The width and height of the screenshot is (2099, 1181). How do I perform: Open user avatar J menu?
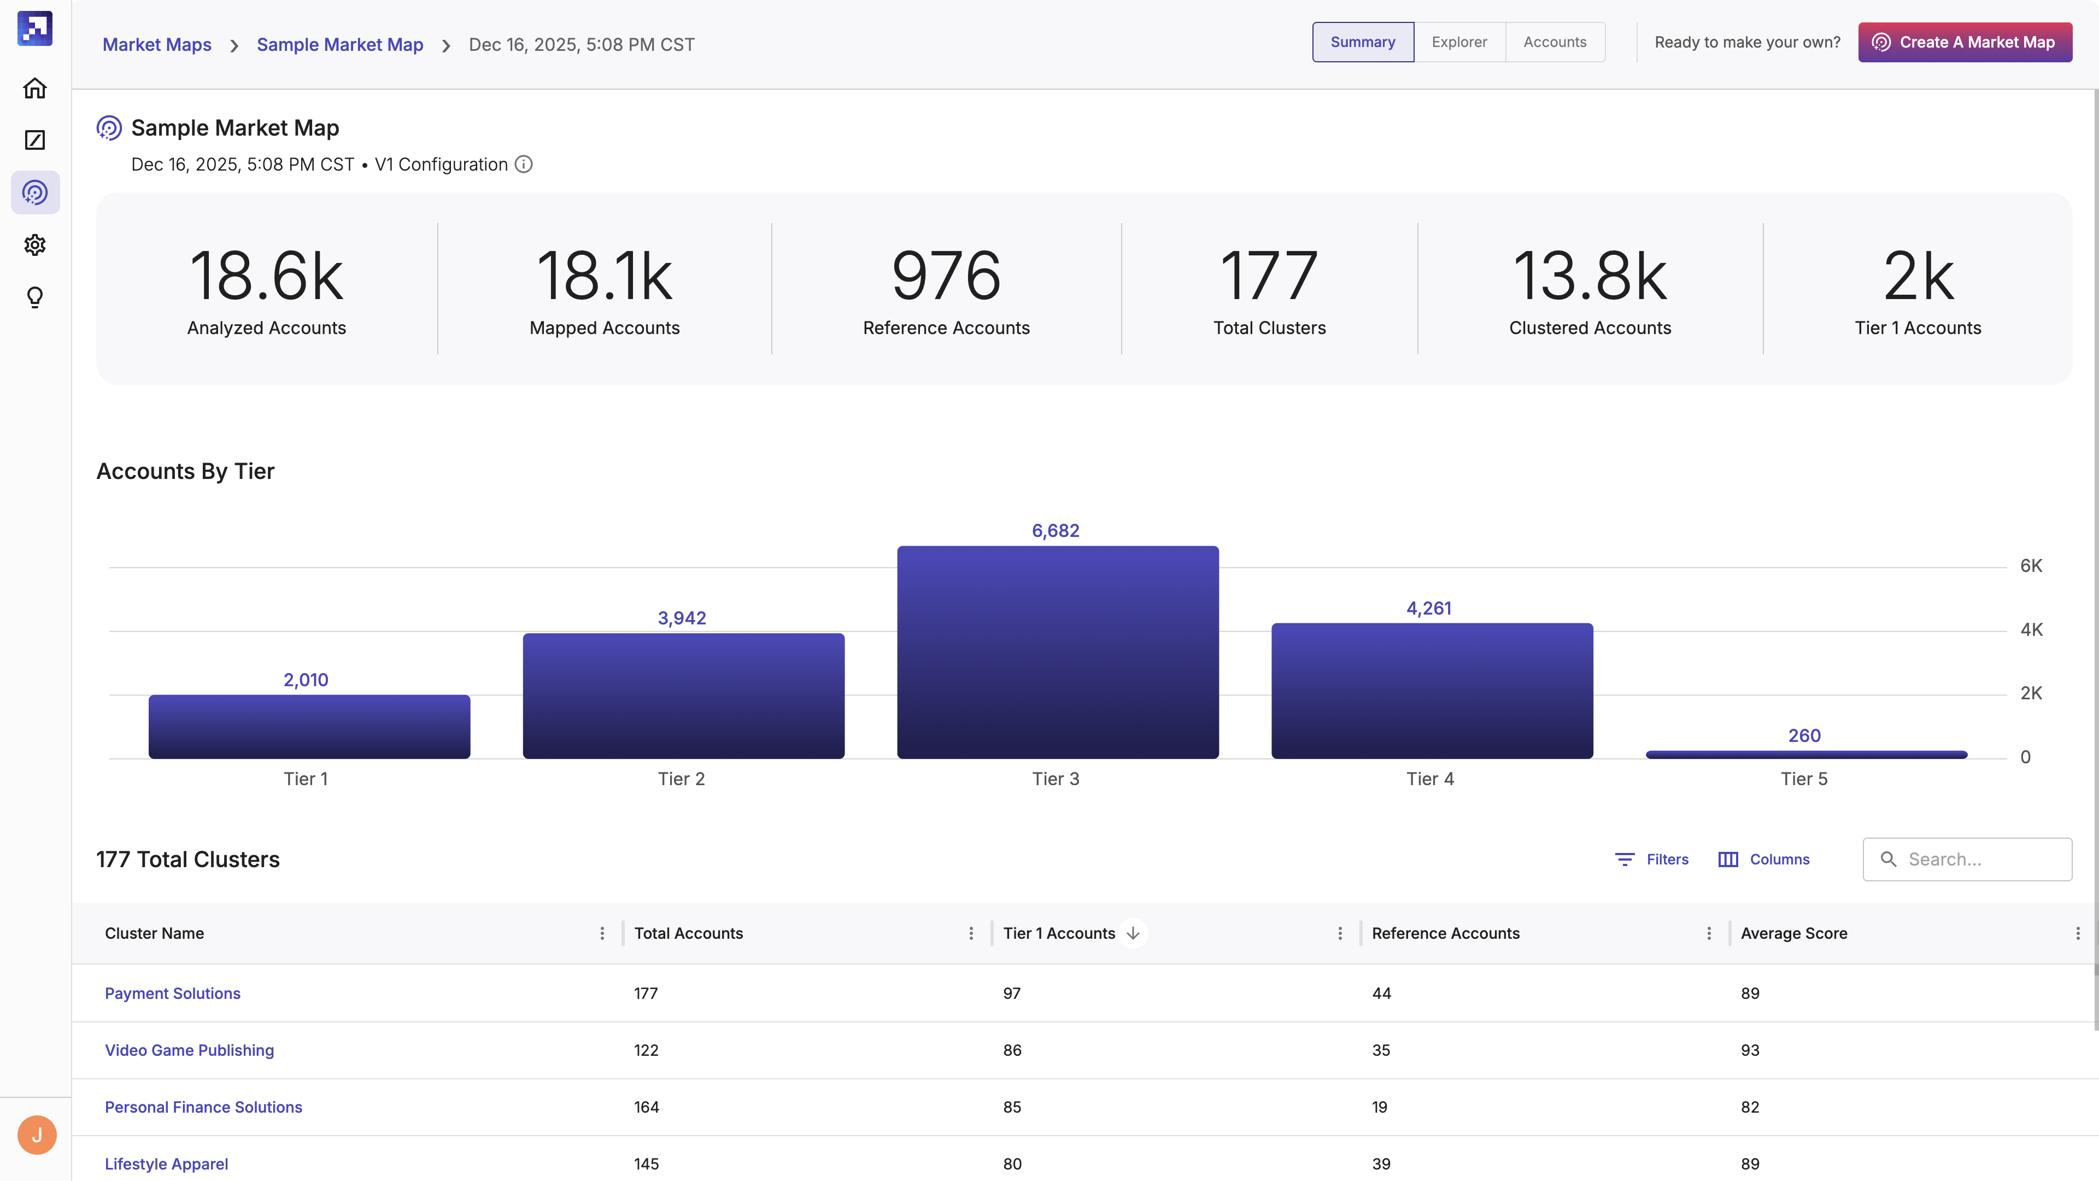[37, 1135]
